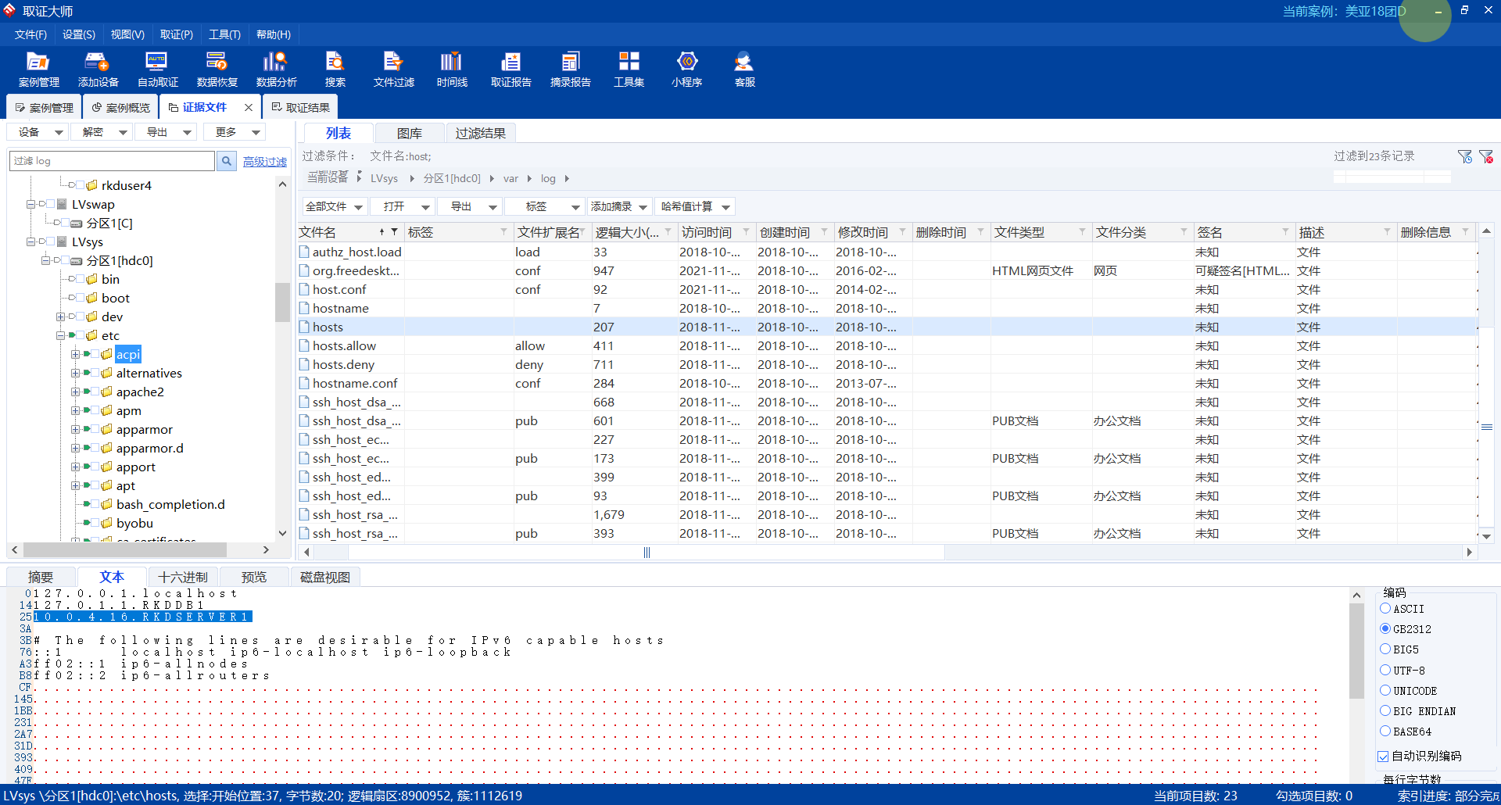Open the 数据分析 tool
The height and width of the screenshot is (805, 1501).
(x=276, y=69)
